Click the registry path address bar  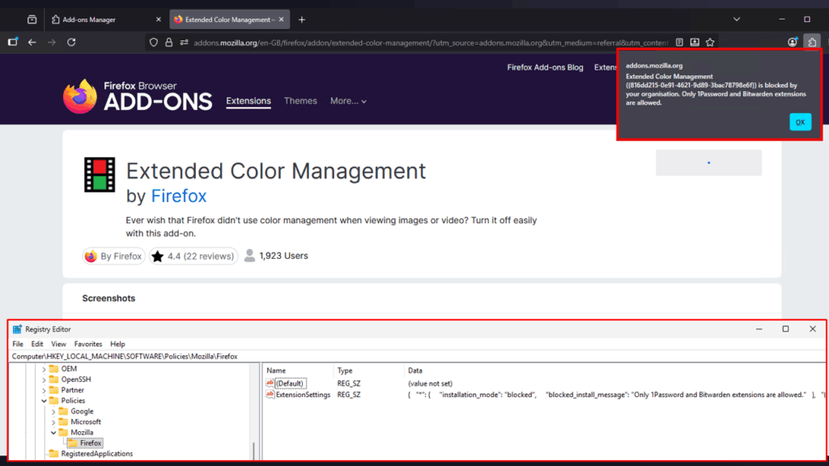coord(324,356)
